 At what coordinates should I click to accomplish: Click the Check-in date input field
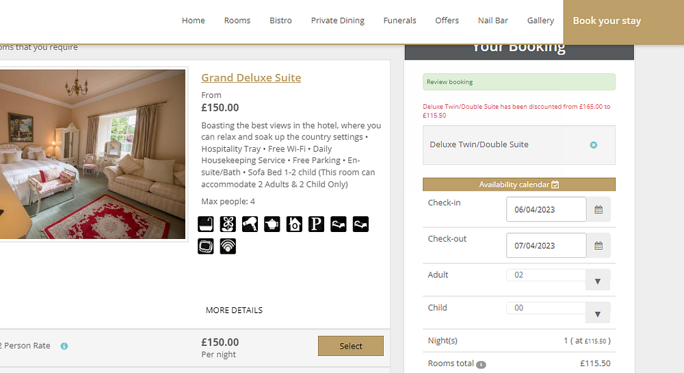546,209
